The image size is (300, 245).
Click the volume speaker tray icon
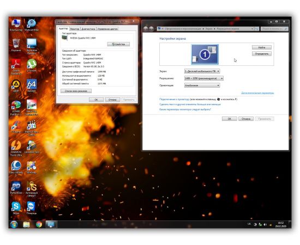(265, 225)
